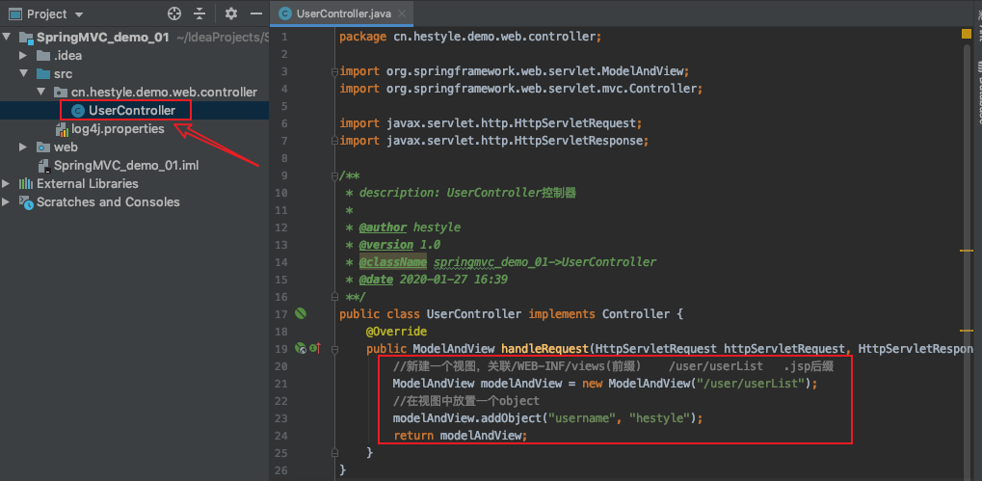Fold the handleRequest method at line 19

pyautogui.click(x=334, y=348)
